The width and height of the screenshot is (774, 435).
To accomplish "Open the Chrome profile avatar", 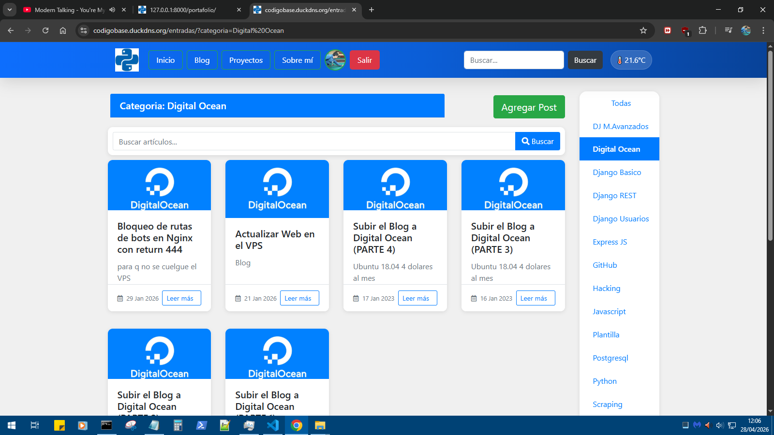I will (x=746, y=30).
